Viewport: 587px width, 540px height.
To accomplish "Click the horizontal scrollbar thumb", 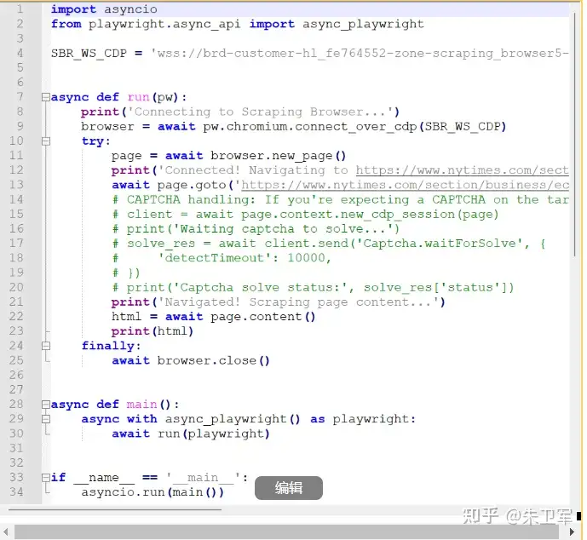I will (287, 531).
